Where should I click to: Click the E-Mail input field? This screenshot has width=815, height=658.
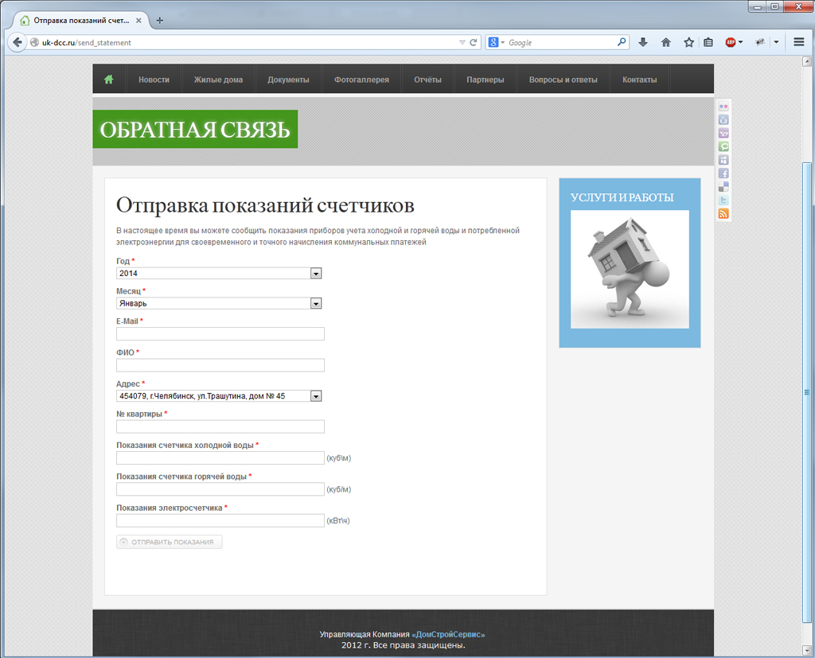pos(220,333)
